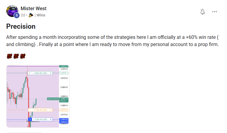Click the blue 3,864.8 price label
Image resolution: width=227 pixels, height=133 pixels.
[x=64, y=119]
